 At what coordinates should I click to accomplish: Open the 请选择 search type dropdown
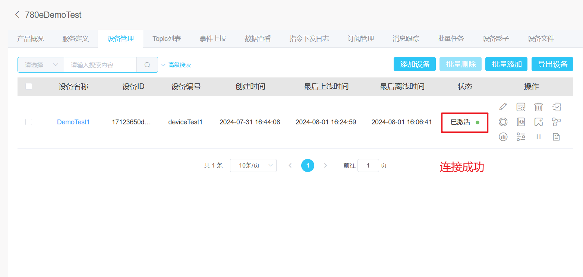coord(41,65)
